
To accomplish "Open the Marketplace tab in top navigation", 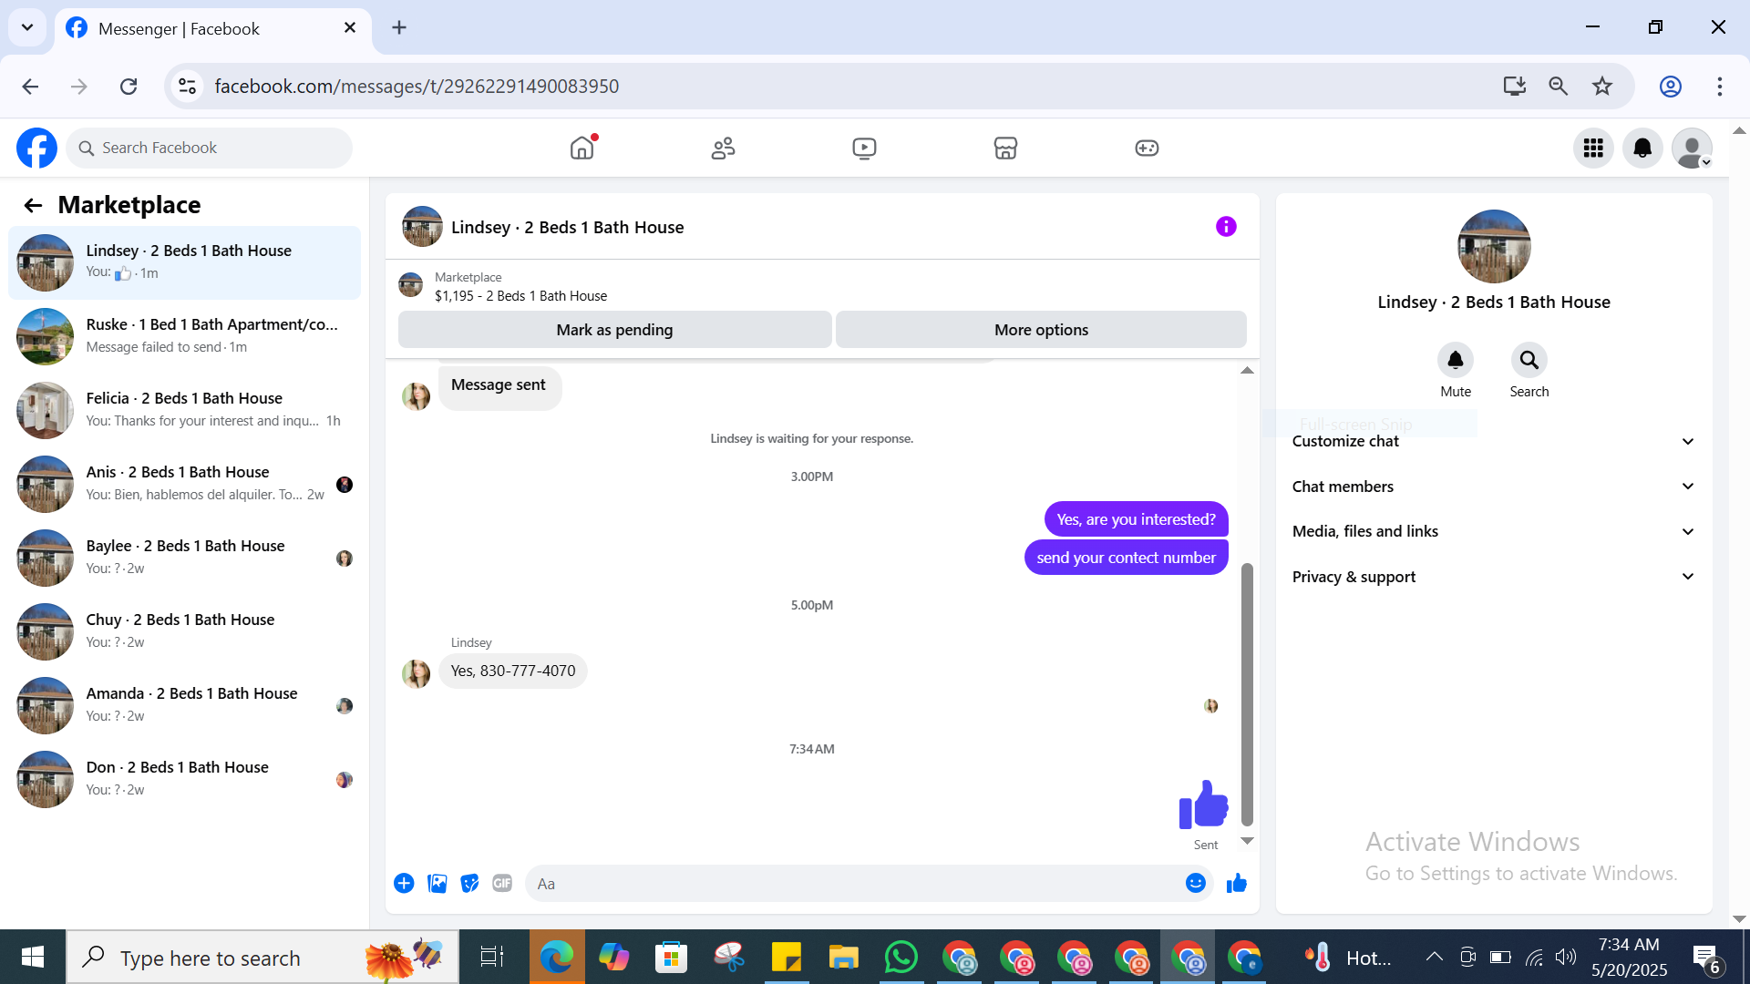I will (x=1005, y=148).
